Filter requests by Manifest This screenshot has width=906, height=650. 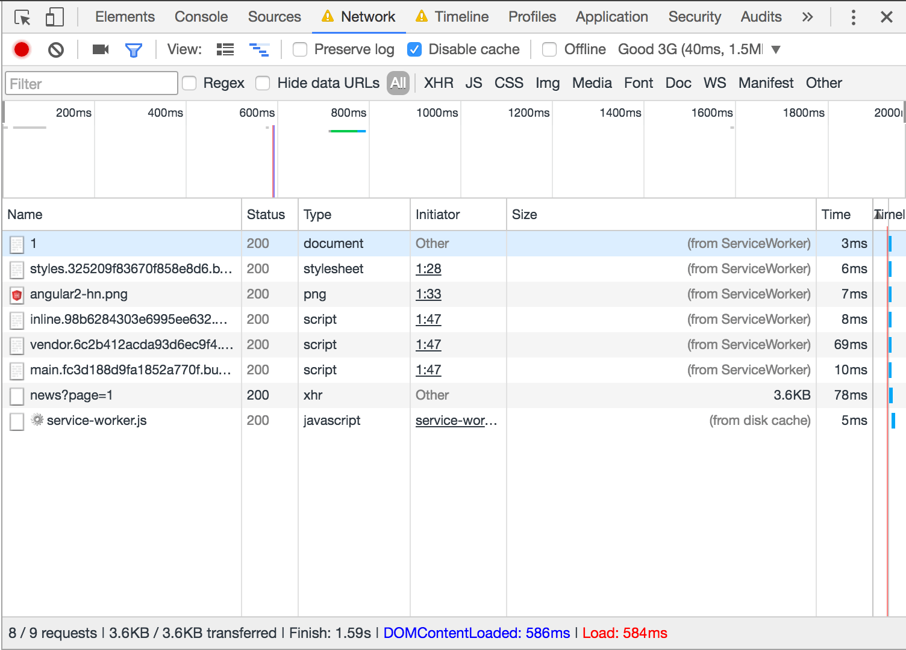766,83
